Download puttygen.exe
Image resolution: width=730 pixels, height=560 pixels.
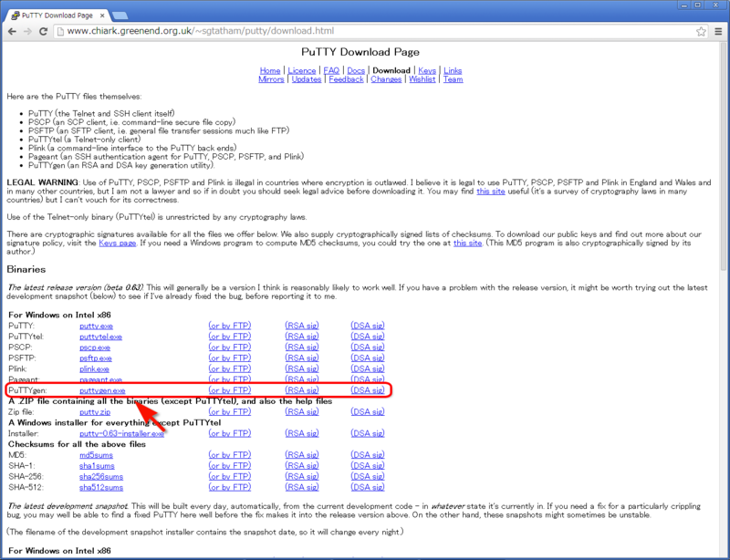(102, 390)
